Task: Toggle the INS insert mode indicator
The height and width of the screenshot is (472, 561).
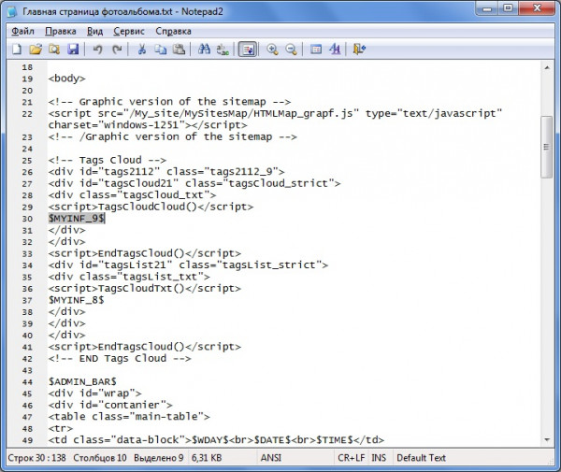Action: point(379,458)
